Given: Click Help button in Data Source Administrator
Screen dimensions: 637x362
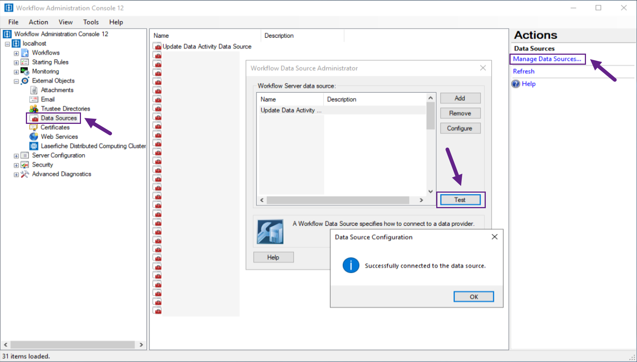Looking at the screenshot, I should pos(273,257).
